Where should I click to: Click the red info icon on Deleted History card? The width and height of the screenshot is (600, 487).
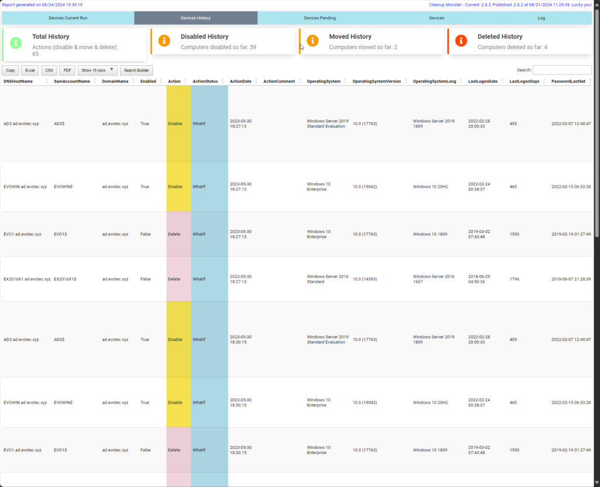[x=462, y=41]
